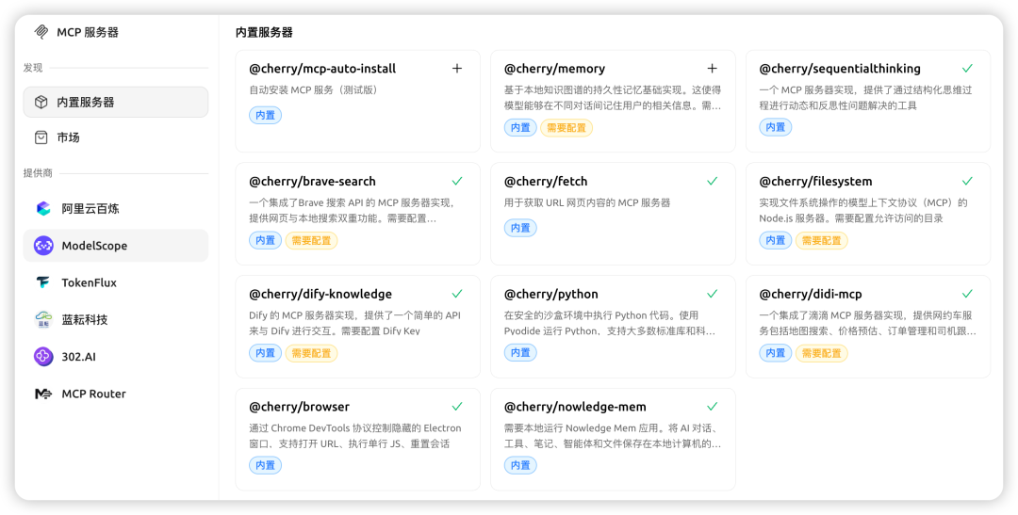
Task: Click the 内置 tag on @cherry/browser card
Action: point(265,465)
